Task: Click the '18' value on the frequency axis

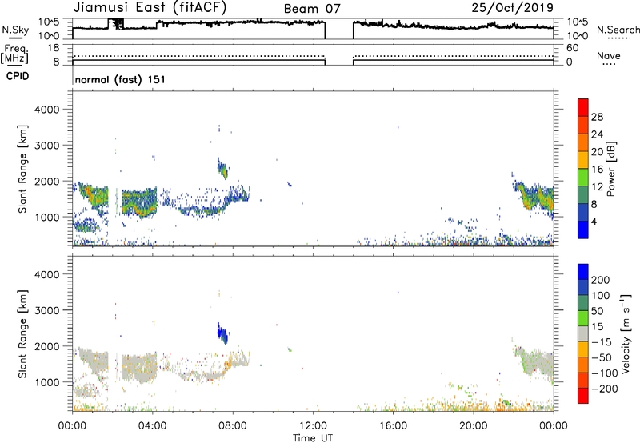Action: coord(54,48)
